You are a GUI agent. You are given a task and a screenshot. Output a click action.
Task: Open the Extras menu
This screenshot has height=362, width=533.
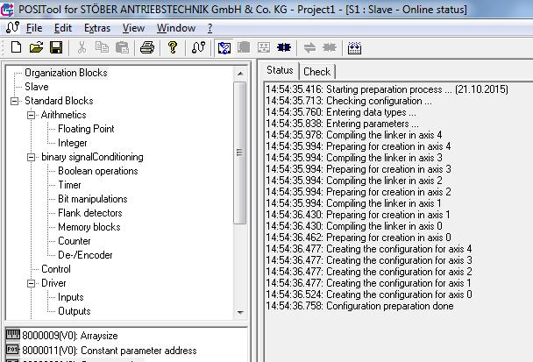97,28
